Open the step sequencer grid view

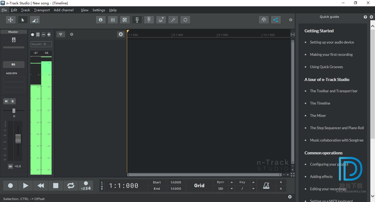point(125,20)
